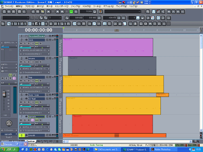This screenshot has width=203, height=152.
Task: Open hi-hat track input dropdown
Action: pos(35,109)
